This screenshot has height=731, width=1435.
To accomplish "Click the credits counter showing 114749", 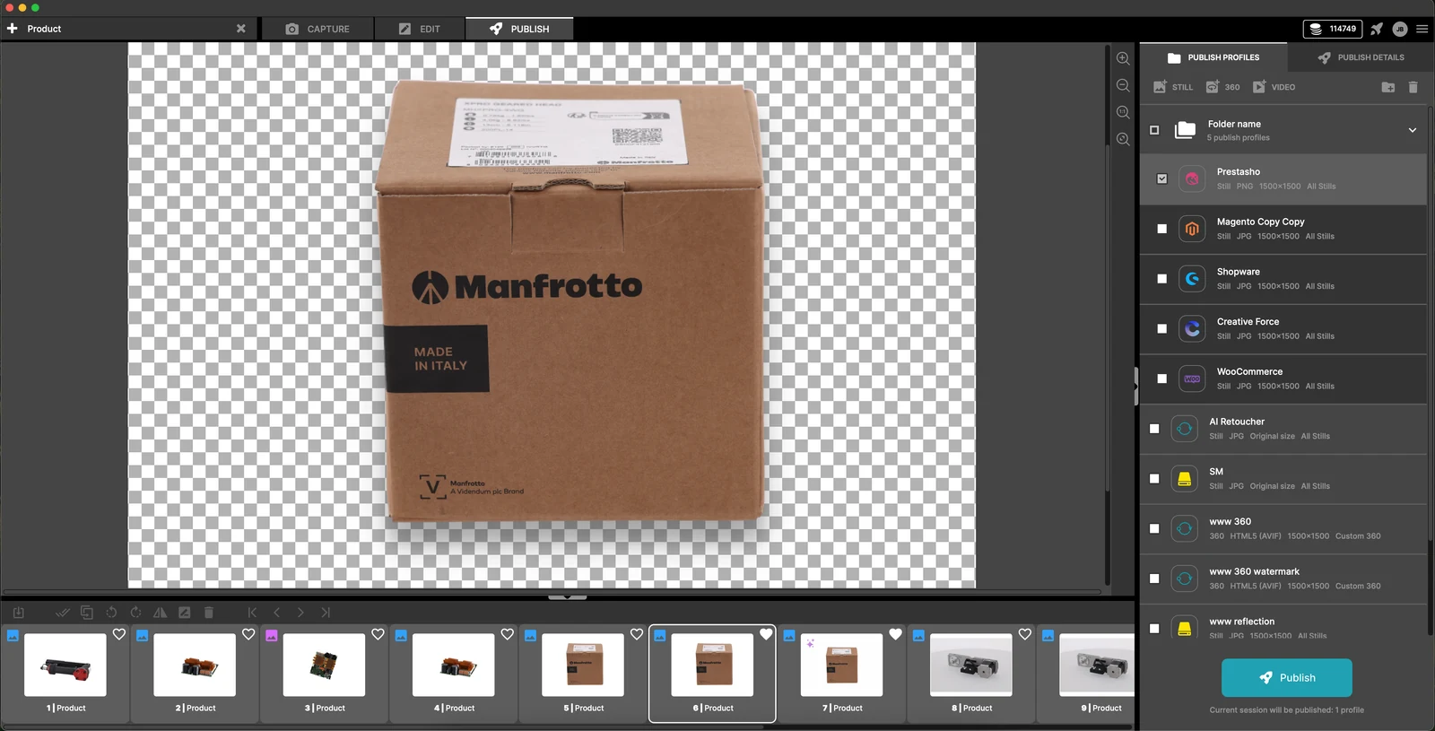I will click(x=1333, y=29).
